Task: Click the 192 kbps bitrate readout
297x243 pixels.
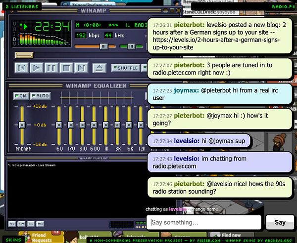Action: [81, 36]
